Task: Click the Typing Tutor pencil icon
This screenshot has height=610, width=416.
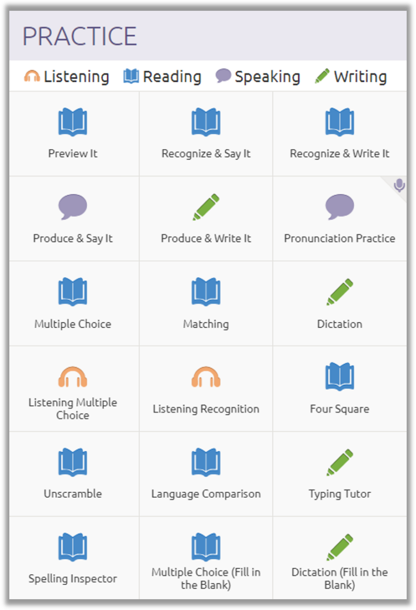Action: (x=340, y=461)
